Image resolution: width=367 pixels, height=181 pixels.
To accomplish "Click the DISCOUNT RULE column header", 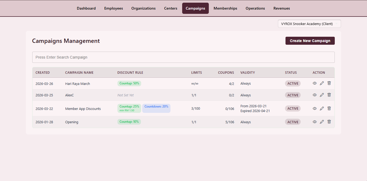I will (x=130, y=72).
